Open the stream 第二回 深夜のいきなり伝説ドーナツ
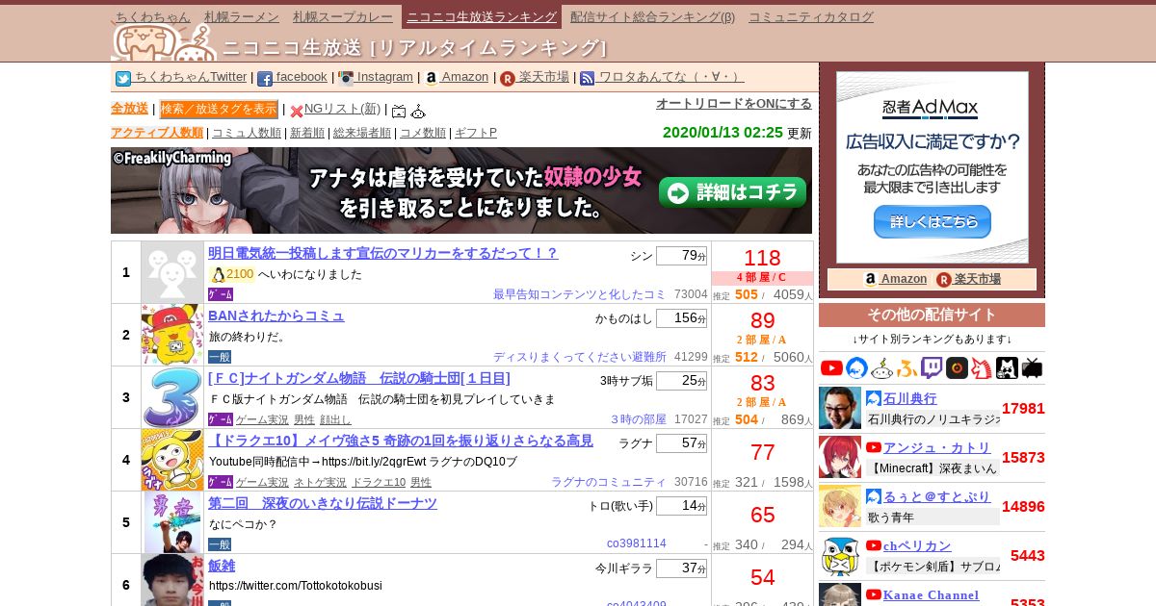 point(323,503)
